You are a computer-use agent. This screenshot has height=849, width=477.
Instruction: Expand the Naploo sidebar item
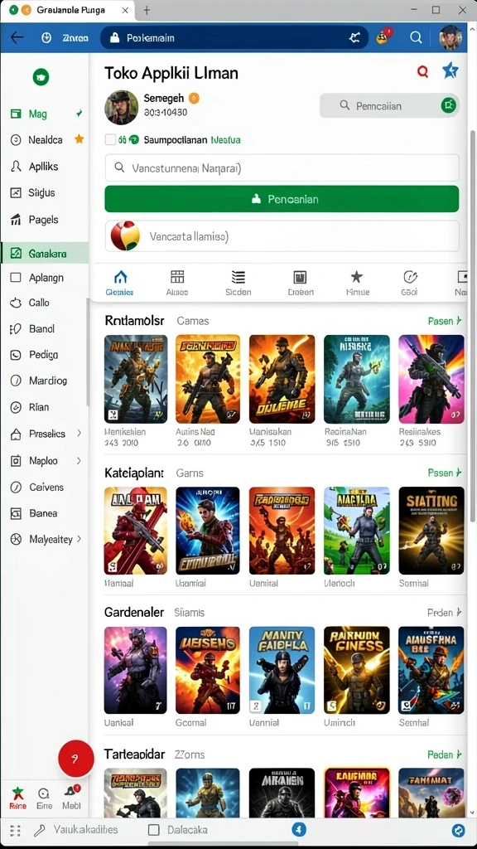coord(79,461)
